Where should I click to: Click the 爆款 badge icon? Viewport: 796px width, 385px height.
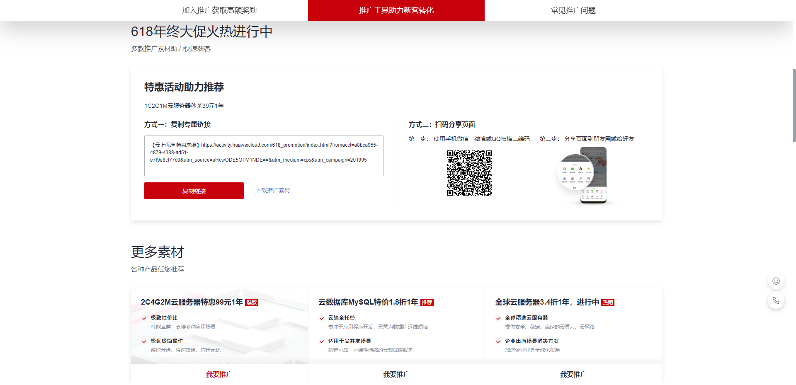click(x=252, y=303)
